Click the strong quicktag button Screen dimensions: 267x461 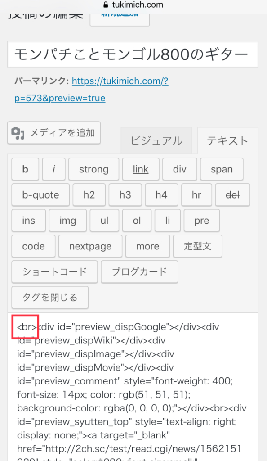coord(93,169)
